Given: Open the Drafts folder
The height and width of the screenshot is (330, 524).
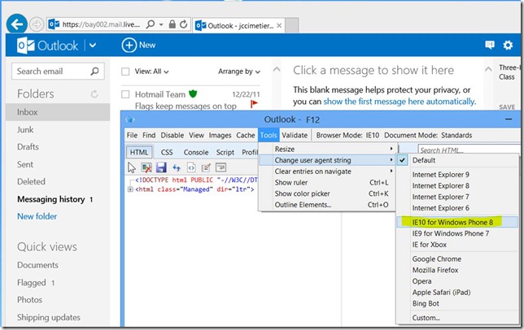Looking at the screenshot, I should click(x=28, y=147).
